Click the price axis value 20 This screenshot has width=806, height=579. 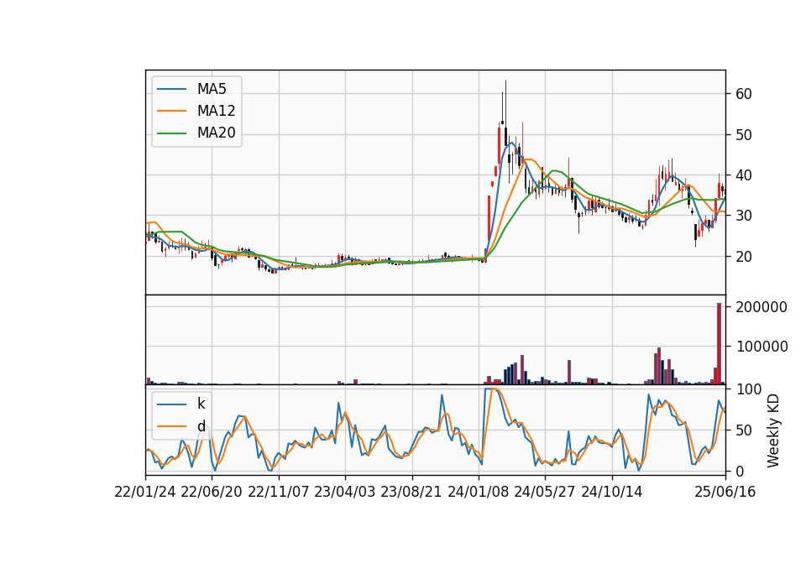(x=744, y=257)
